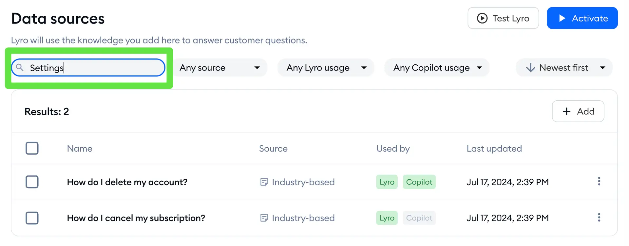This screenshot has width=629, height=246.
Task: Expand the Any source dropdown
Action: coord(220,68)
